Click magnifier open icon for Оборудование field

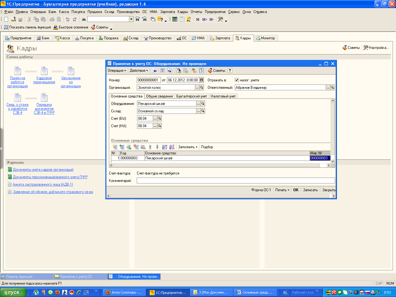[x=203, y=104]
